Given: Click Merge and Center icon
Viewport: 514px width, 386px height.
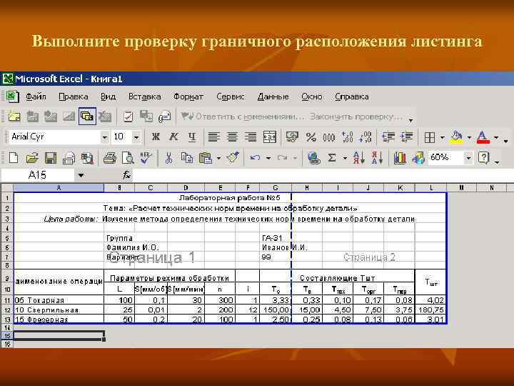Looking at the screenshot, I should click(x=269, y=137).
